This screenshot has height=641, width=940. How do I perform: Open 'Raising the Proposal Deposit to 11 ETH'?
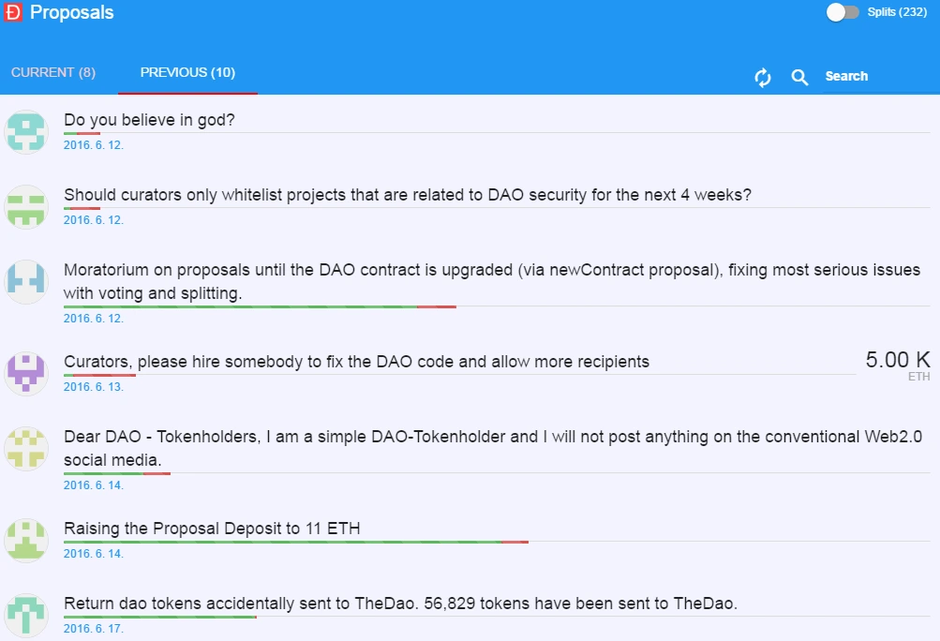[212, 529]
